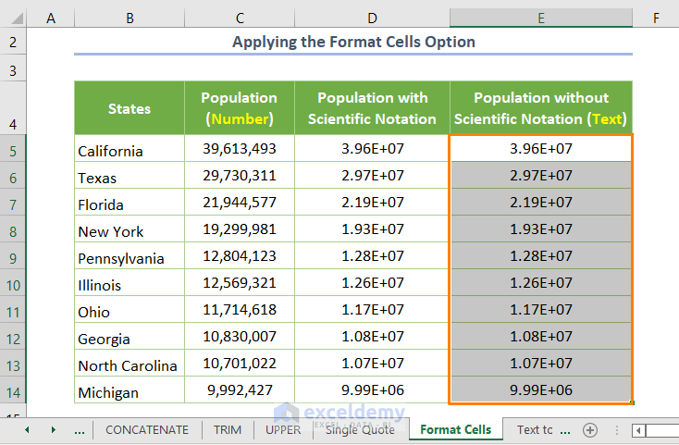This screenshot has height=445, width=679.
Task: Click cell containing population 29,730,311
Action: (240, 176)
